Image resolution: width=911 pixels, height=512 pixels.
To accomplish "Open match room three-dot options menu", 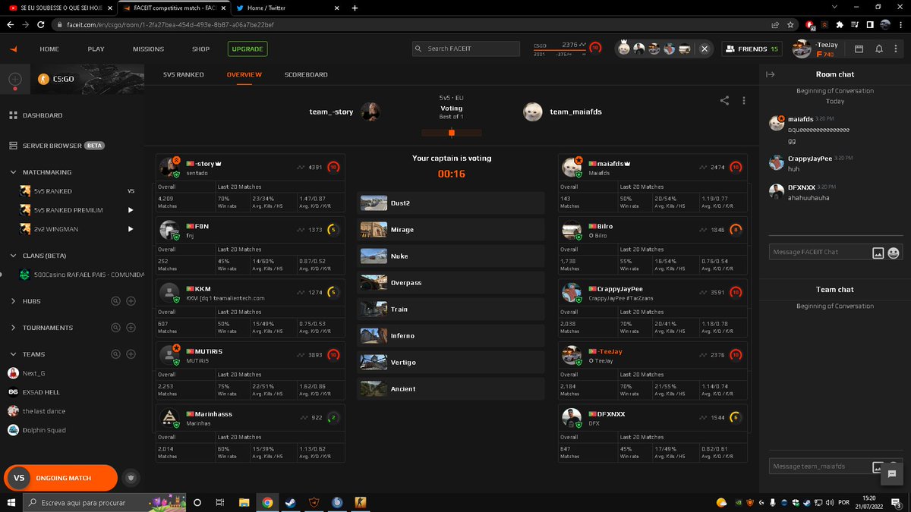I will point(744,100).
